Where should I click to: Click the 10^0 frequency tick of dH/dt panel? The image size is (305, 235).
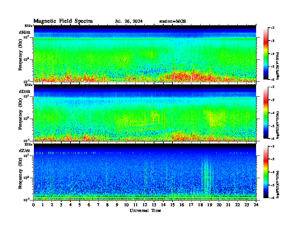pyautogui.click(x=26, y=60)
